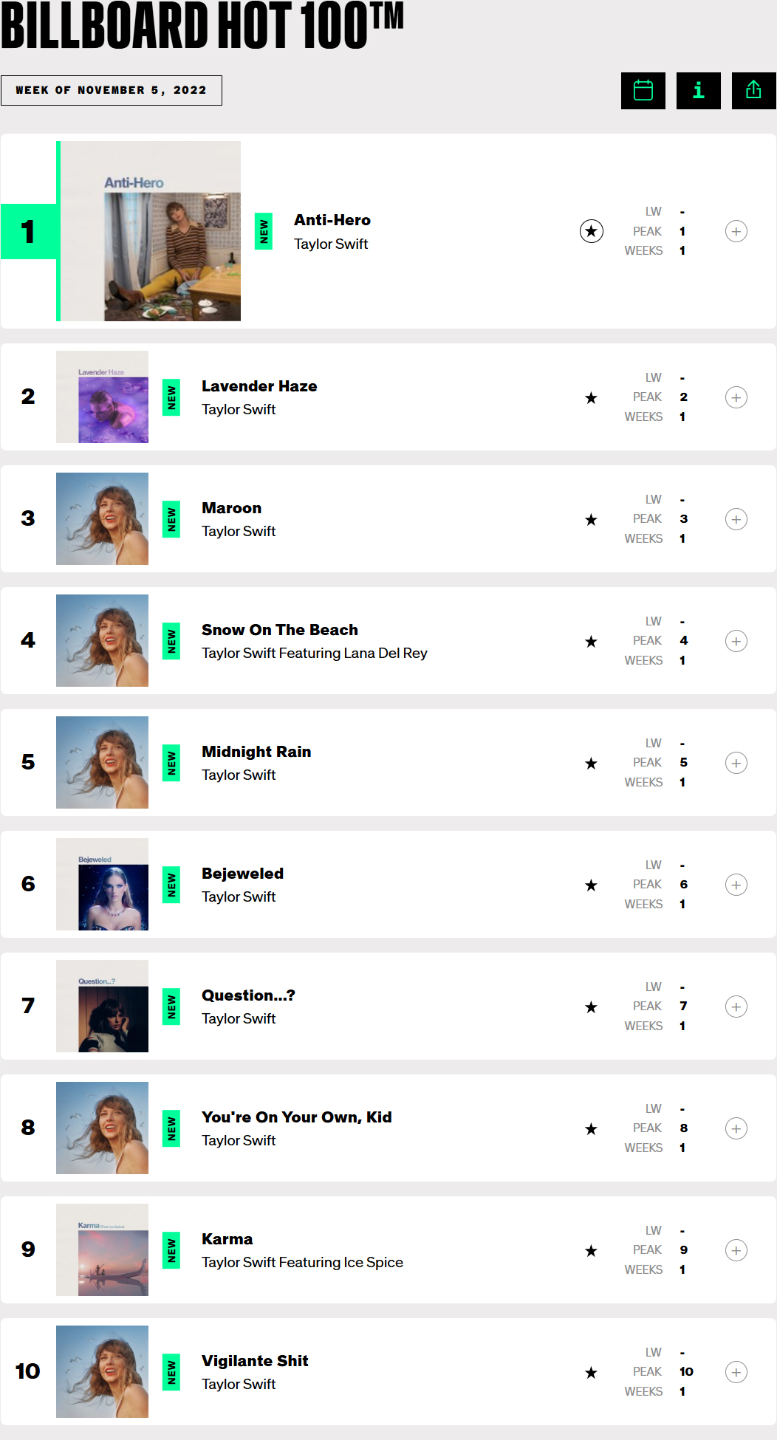Click the star icon in Bejeweled row
This screenshot has height=1440, width=777.
591,885
